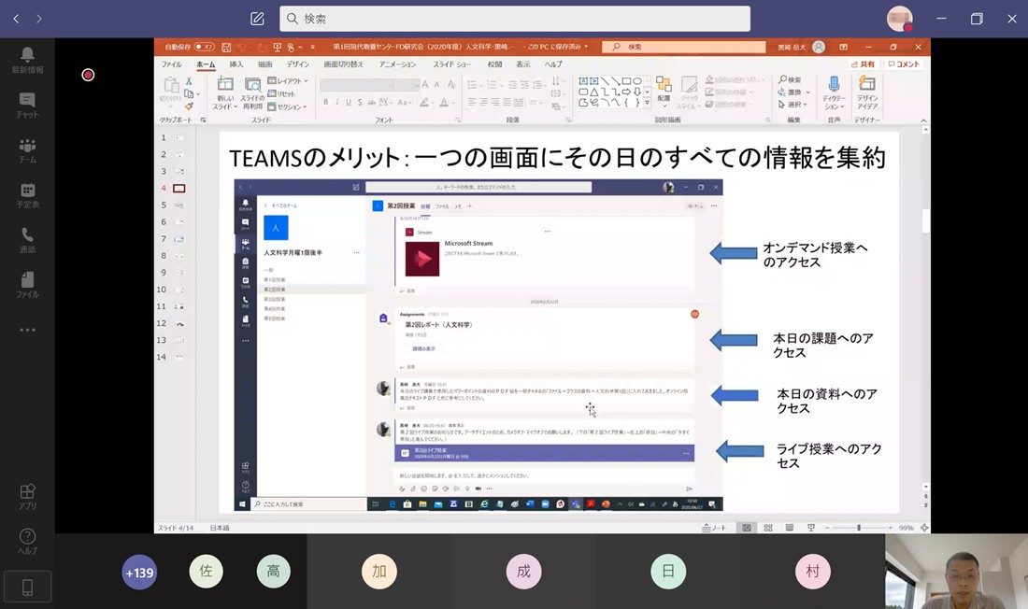Image resolution: width=1028 pixels, height=609 pixels.
Task: Go back with the Teams back arrow
Action: coord(16,19)
